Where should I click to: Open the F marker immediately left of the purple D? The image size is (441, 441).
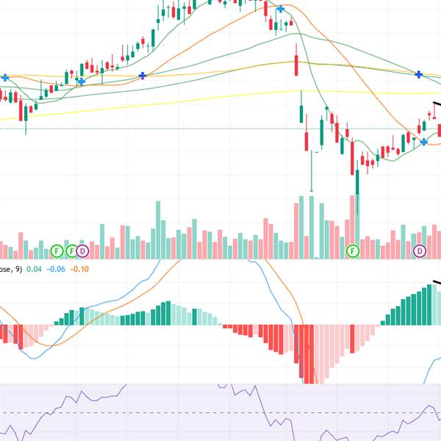(72, 251)
